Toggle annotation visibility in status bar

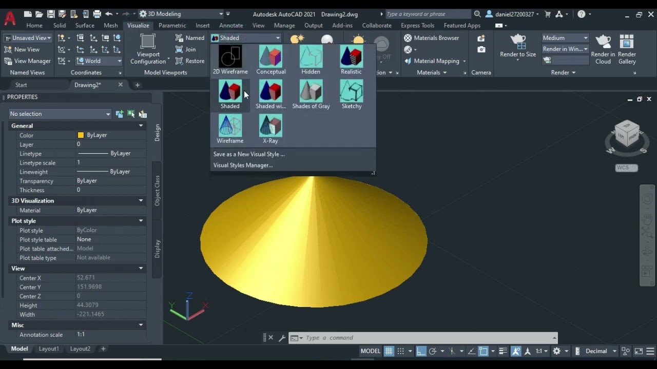516,351
